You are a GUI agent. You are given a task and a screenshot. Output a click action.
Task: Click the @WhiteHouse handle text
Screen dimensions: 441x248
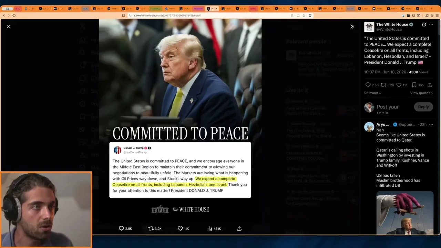coord(389,30)
